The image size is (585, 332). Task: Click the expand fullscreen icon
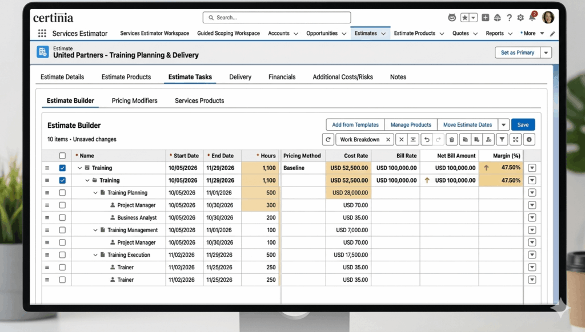tap(516, 139)
